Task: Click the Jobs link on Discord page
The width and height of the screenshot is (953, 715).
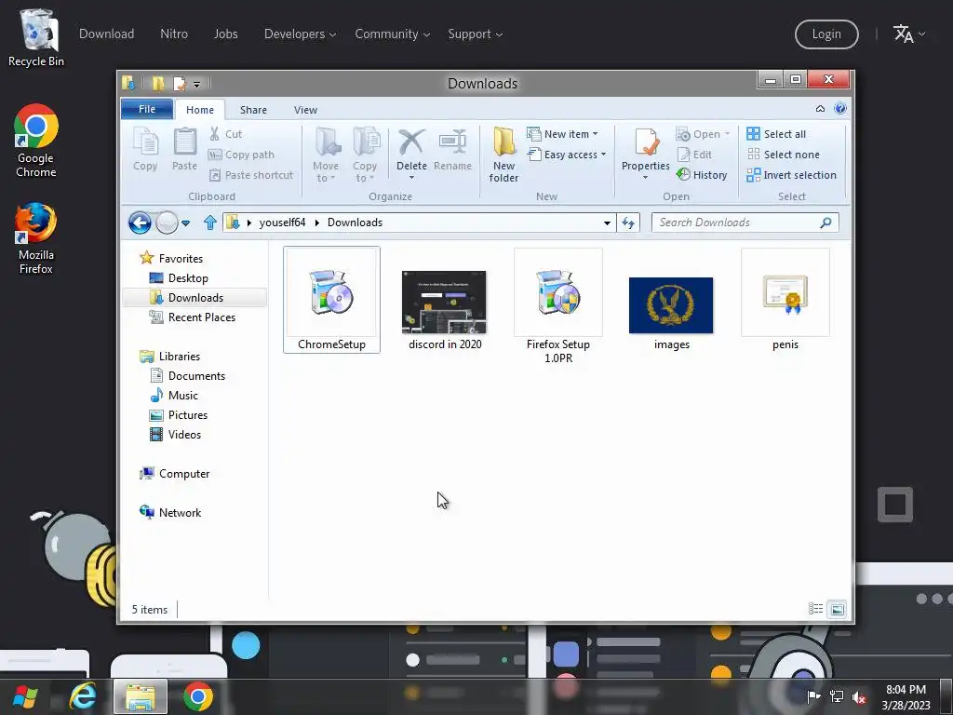Action: click(x=225, y=34)
